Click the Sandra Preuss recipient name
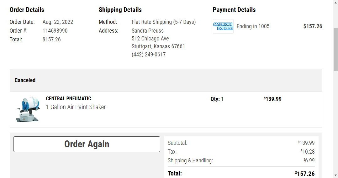Viewport: 338px width, 178px height. tap(148, 31)
